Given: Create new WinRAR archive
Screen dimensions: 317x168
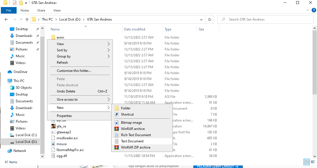Looking at the screenshot, I should (x=142, y=129).
